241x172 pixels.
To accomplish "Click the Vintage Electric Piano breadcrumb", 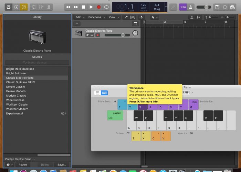I will (x=18, y=159).
